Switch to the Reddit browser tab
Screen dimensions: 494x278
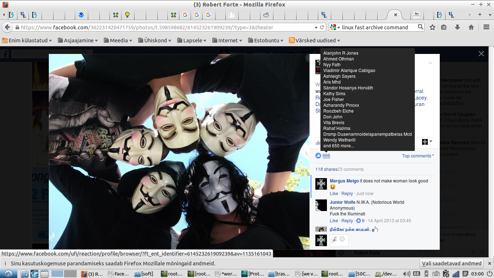(266, 15)
